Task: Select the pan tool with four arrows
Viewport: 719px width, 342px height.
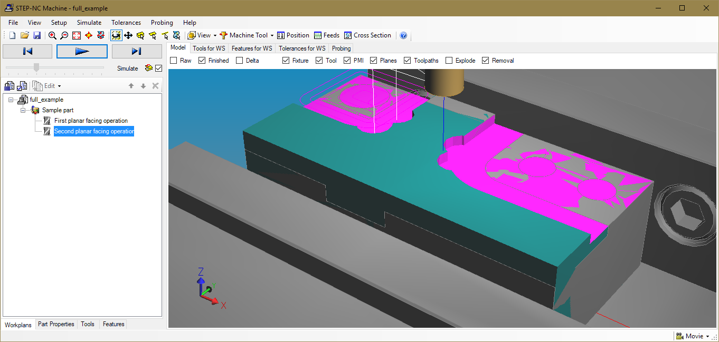Action: (x=128, y=35)
